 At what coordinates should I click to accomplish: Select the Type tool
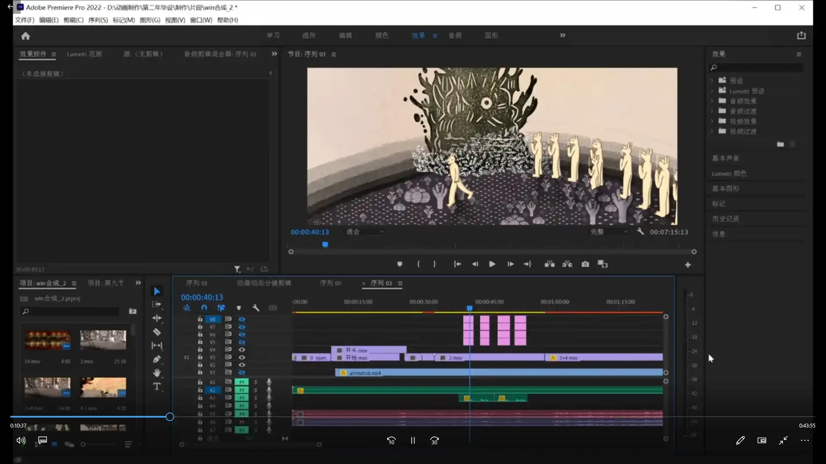click(x=157, y=386)
